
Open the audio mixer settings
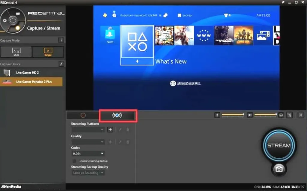pyautogui.click(x=289, y=115)
